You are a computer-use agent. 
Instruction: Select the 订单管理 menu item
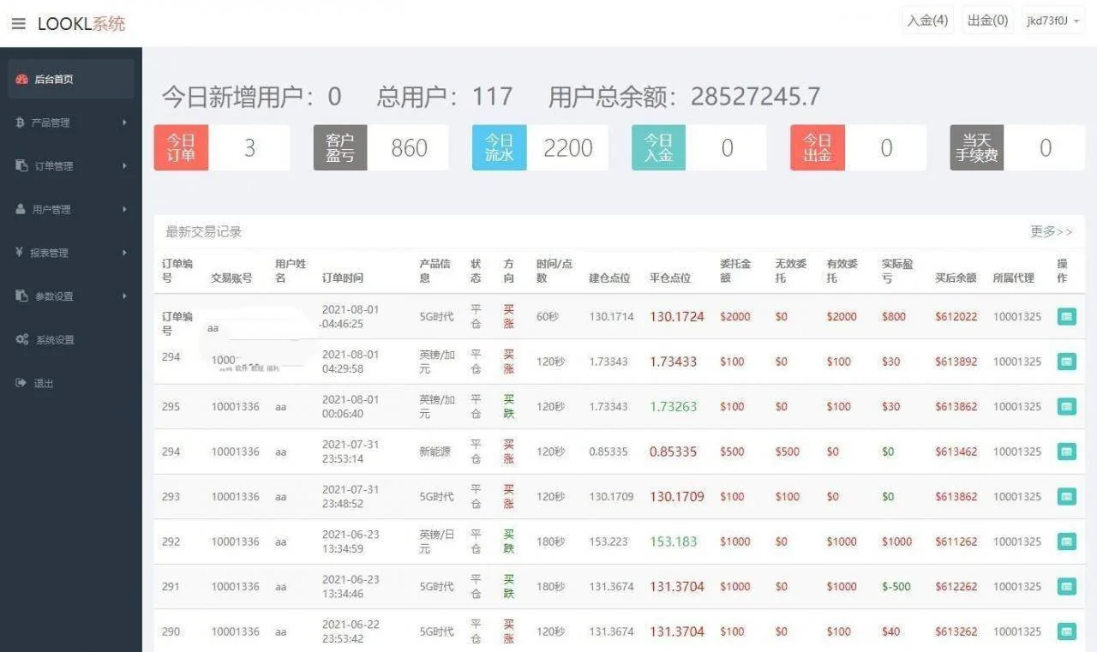(x=51, y=165)
